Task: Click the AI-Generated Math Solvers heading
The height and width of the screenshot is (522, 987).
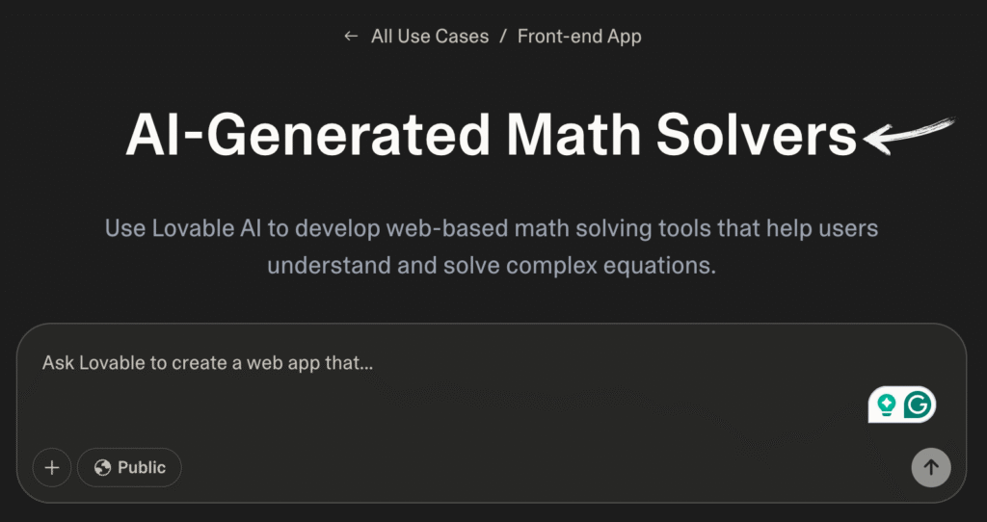Action: coord(491,135)
